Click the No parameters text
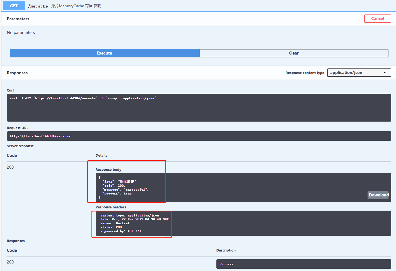This screenshot has height=271, width=396. pos(21,33)
